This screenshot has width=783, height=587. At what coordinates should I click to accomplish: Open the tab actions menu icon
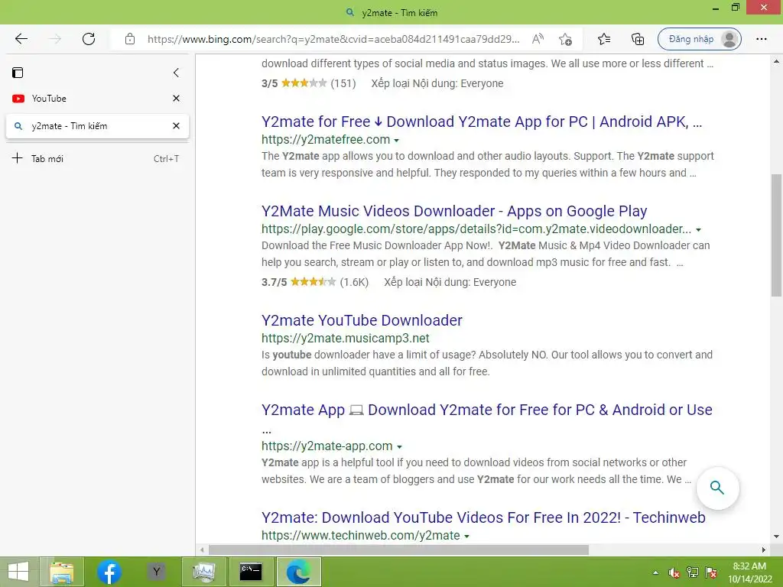[18, 73]
